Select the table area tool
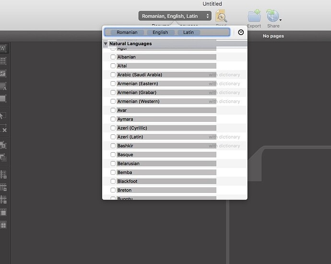 tap(3, 61)
